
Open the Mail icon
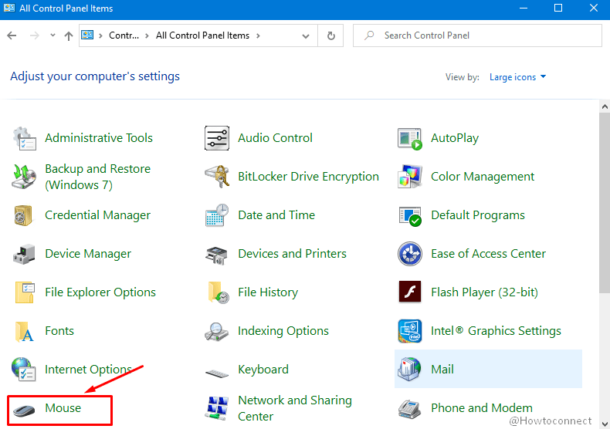410,369
